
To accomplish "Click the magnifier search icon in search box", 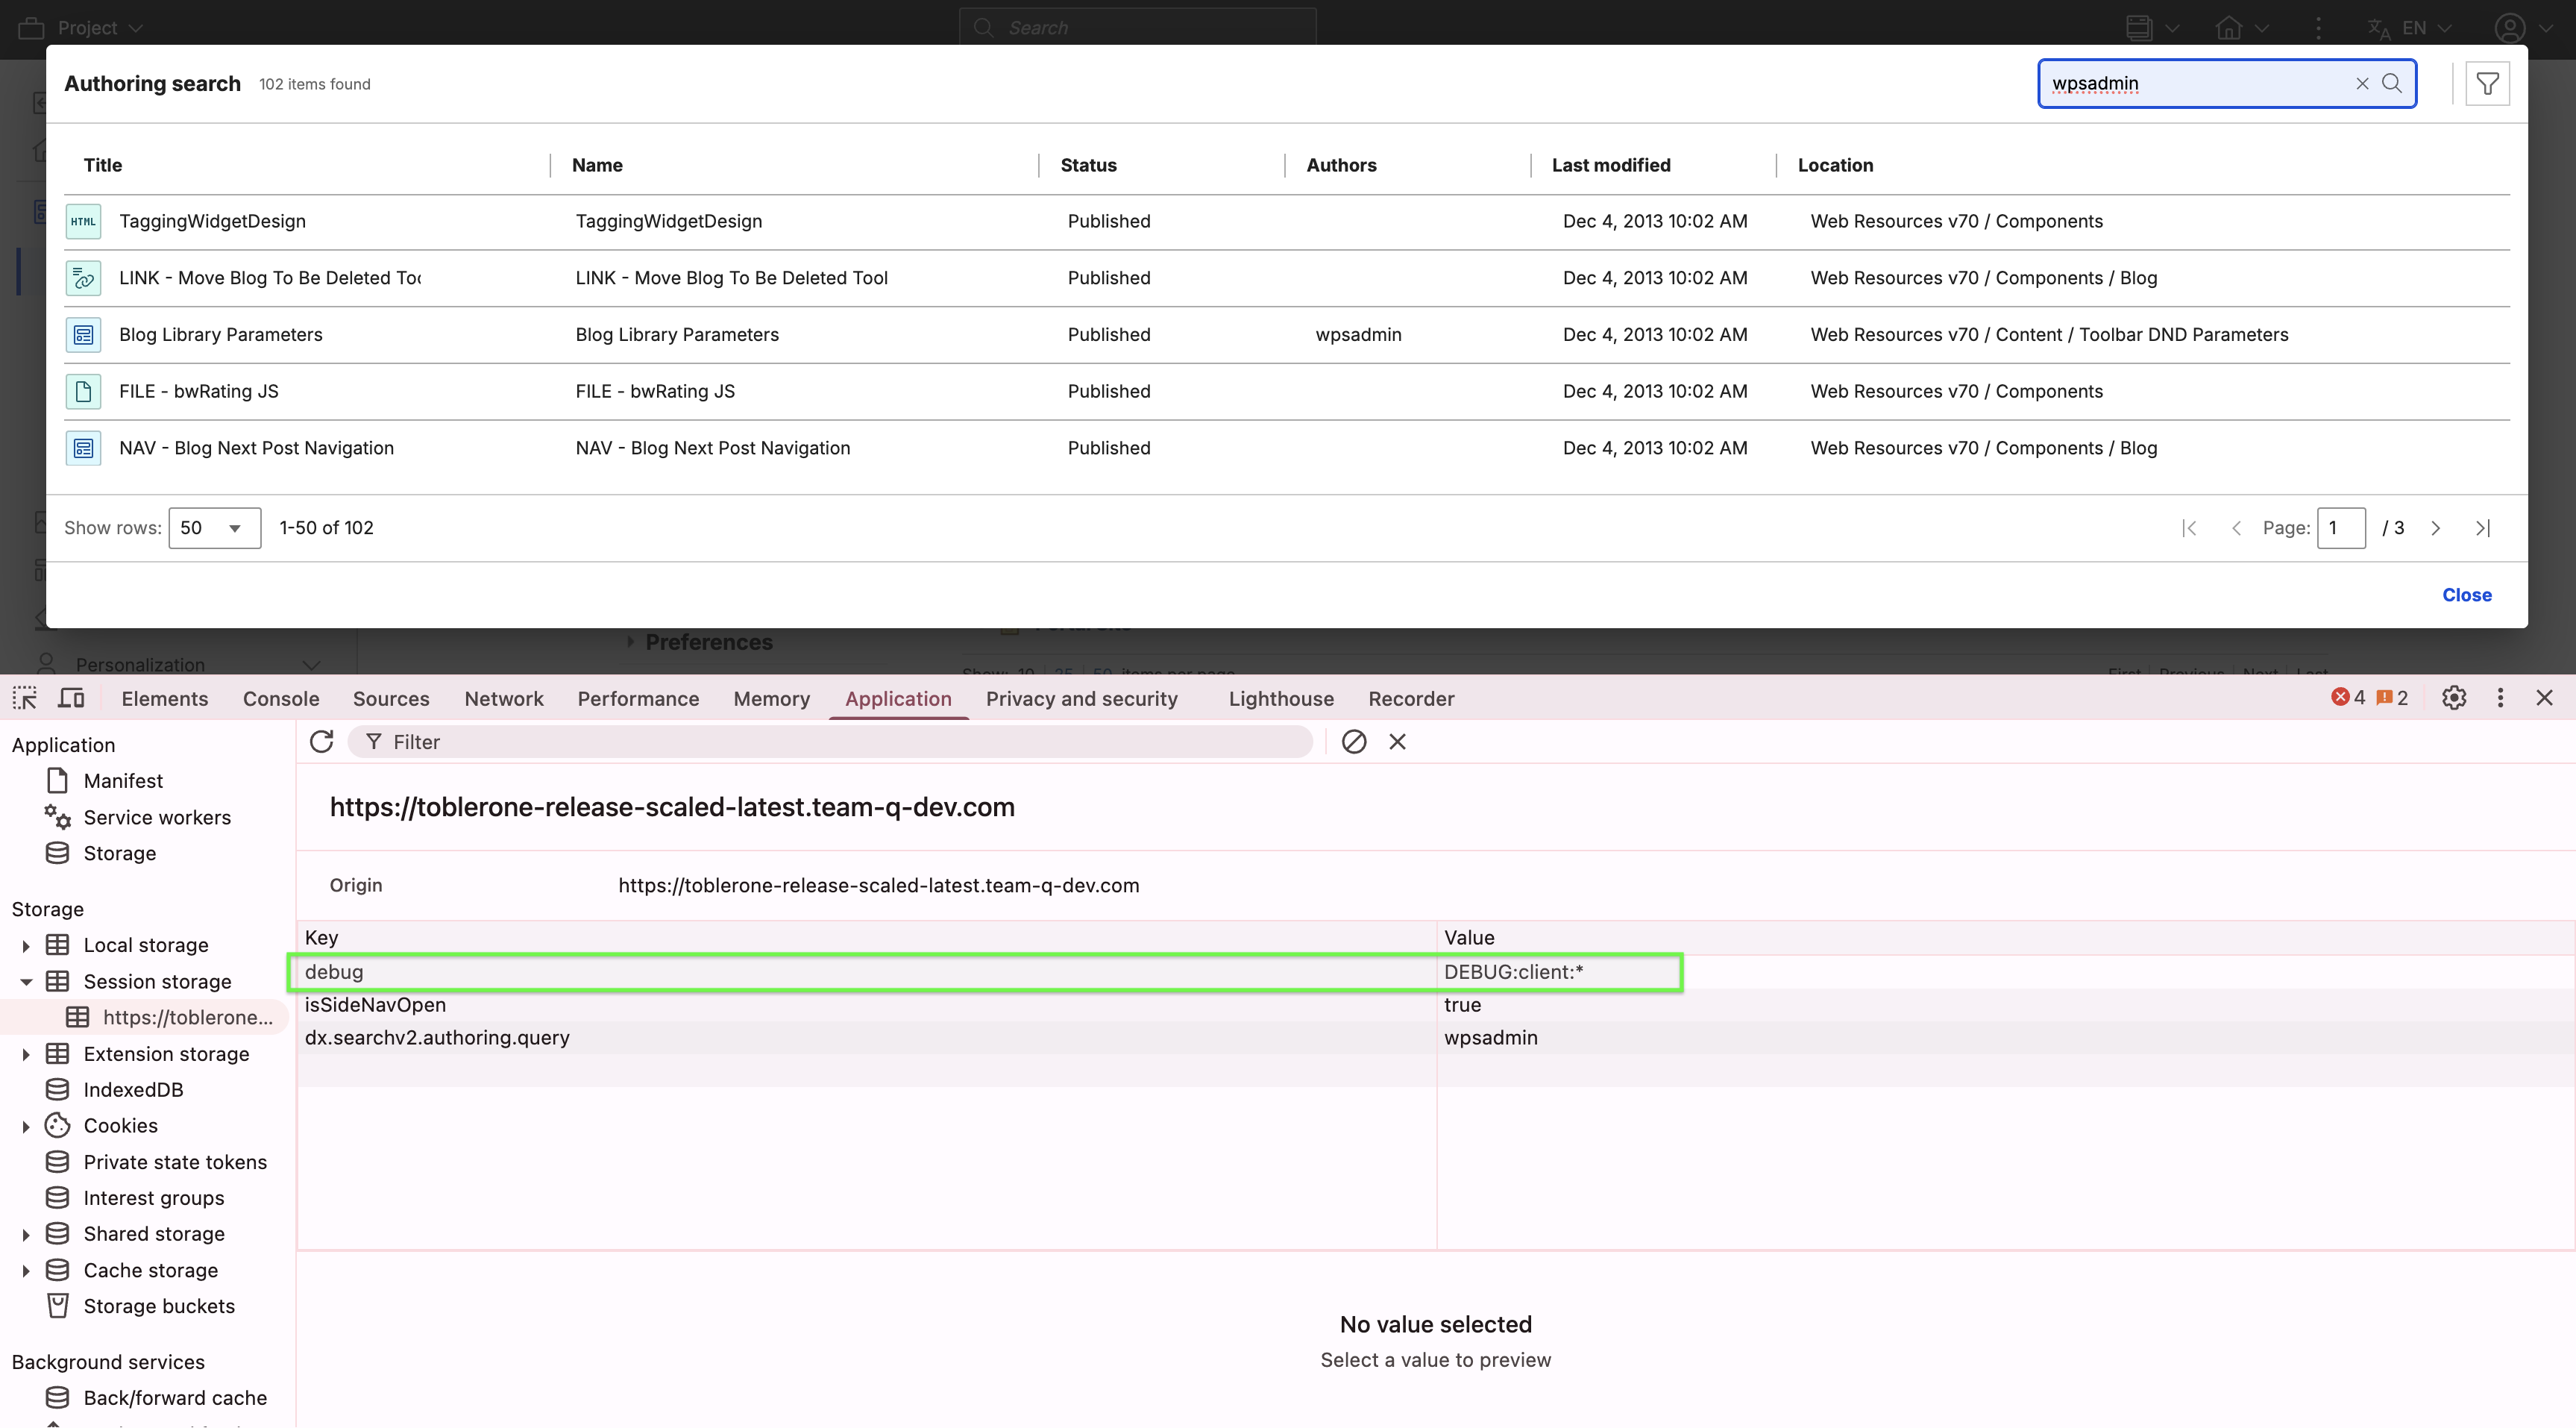I will (2392, 84).
